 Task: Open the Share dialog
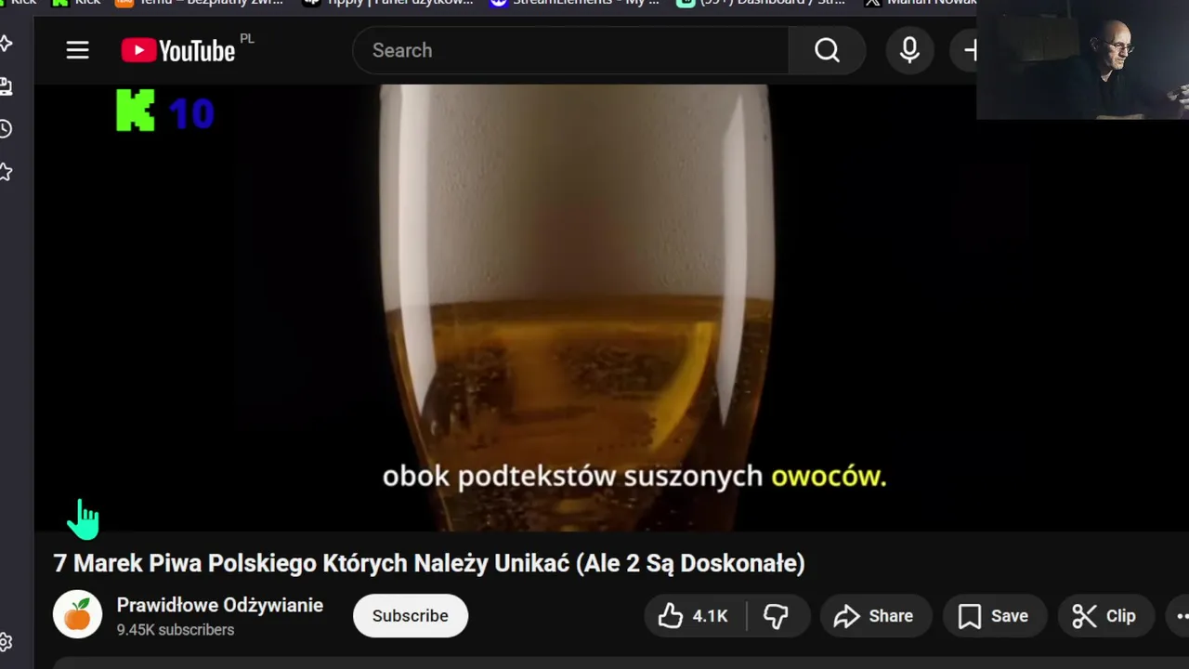tap(874, 616)
